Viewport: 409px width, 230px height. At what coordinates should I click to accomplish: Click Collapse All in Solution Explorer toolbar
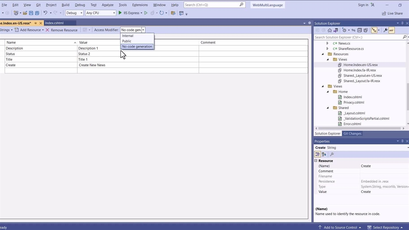[x=359, y=30]
